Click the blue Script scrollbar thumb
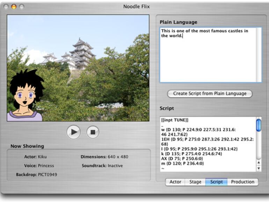The image size is (269, 202). pyautogui.click(x=259, y=125)
